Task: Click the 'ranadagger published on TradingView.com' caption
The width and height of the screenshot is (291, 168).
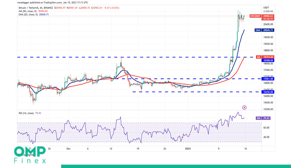Action: tap(53, 3)
